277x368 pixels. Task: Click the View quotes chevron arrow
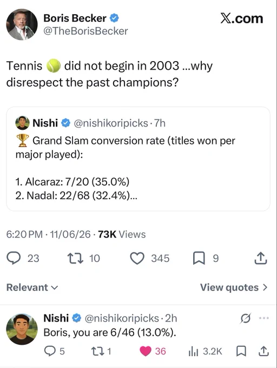(x=265, y=287)
